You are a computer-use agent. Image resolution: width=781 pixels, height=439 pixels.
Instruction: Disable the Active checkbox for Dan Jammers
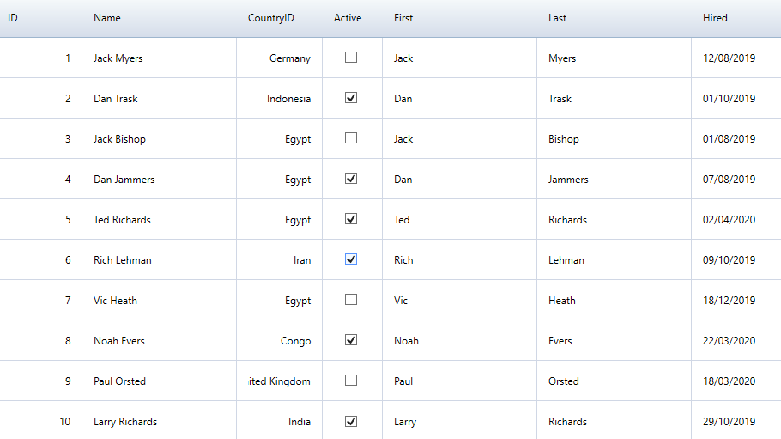(x=351, y=179)
